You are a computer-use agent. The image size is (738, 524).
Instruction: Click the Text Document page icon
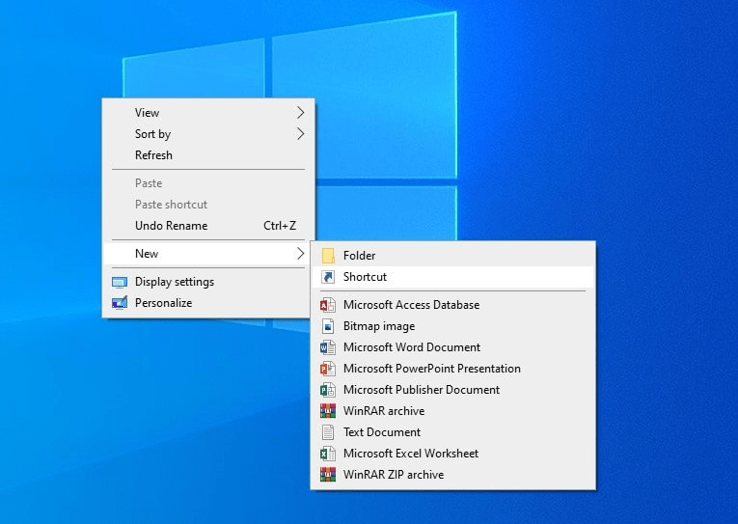pos(328,432)
